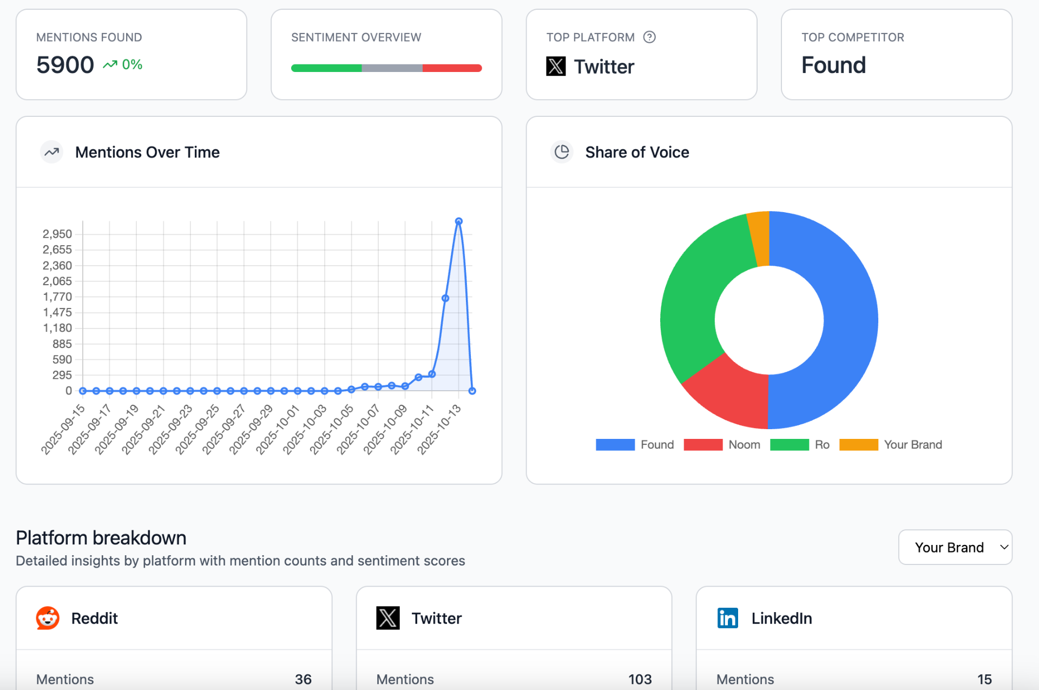
Task: Click the blue Found donut segment
Action: click(850, 319)
